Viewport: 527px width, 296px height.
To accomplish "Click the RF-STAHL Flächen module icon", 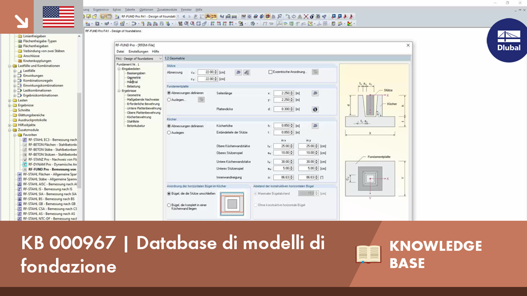I will click(x=20, y=174).
